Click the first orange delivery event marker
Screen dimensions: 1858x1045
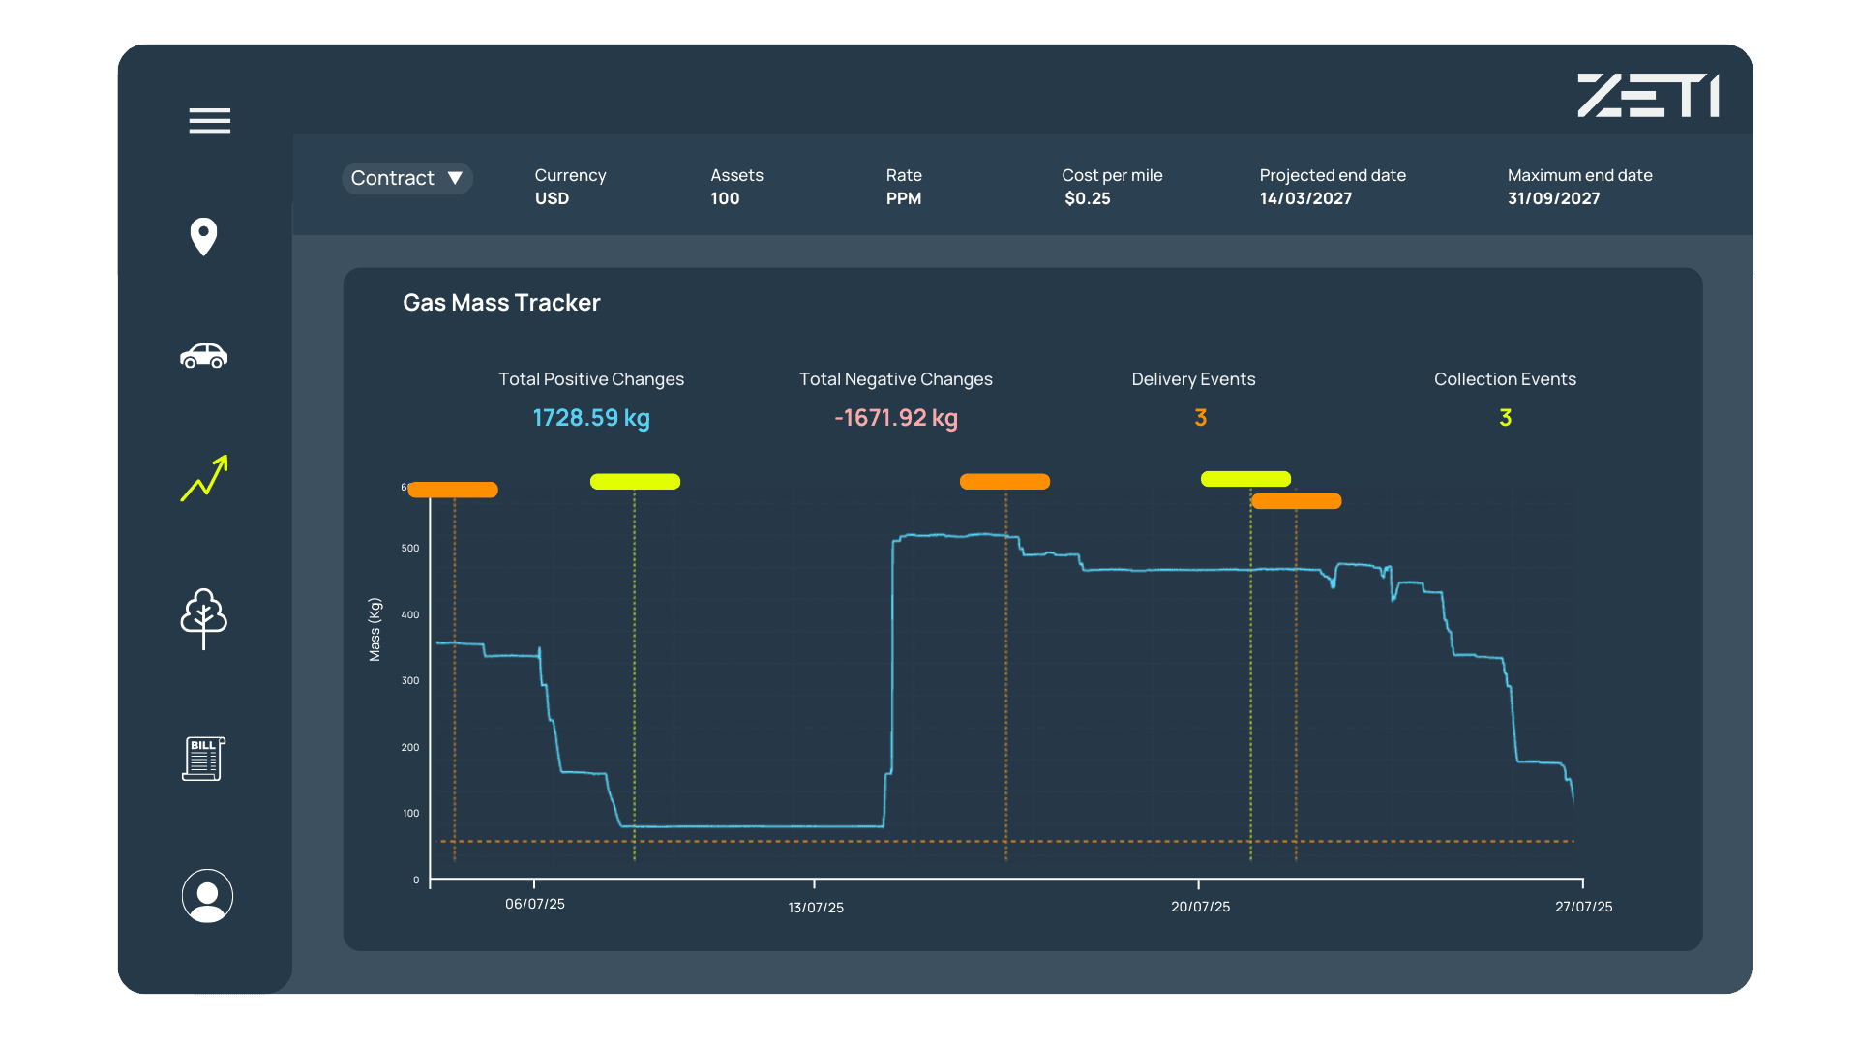(453, 490)
